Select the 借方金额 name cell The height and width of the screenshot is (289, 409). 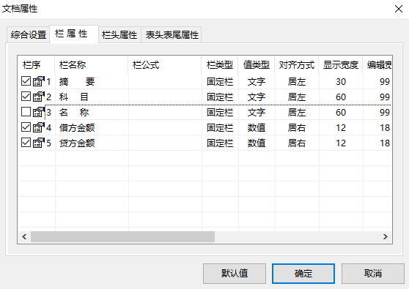[92, 127]
